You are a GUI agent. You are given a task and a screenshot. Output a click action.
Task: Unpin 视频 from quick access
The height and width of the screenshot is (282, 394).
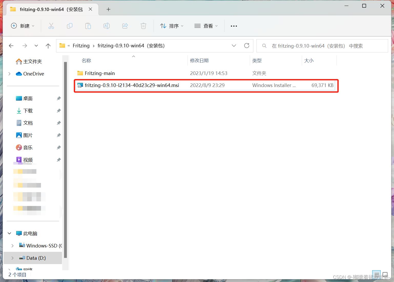click(x=59, y=160)
